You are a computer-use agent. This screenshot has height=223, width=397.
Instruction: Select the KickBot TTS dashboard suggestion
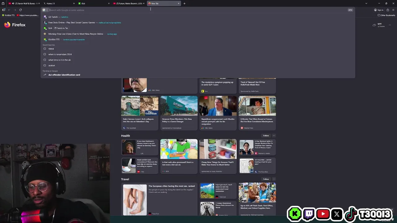pos(198,39)
